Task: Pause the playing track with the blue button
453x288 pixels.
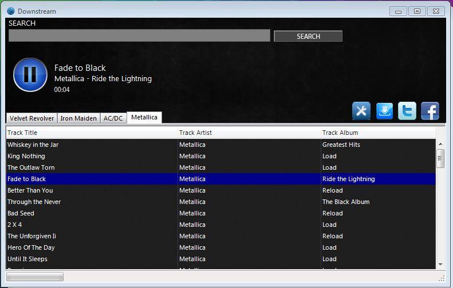Action: [30, 75]
